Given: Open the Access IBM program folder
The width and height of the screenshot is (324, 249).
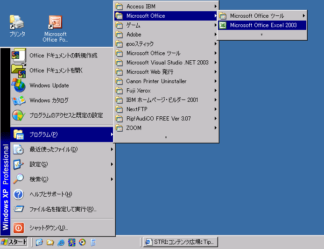Looking at the screenshot, I should coord(166,7).
